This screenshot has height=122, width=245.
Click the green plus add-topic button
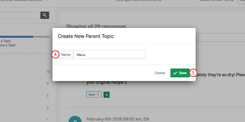[106, 94]
